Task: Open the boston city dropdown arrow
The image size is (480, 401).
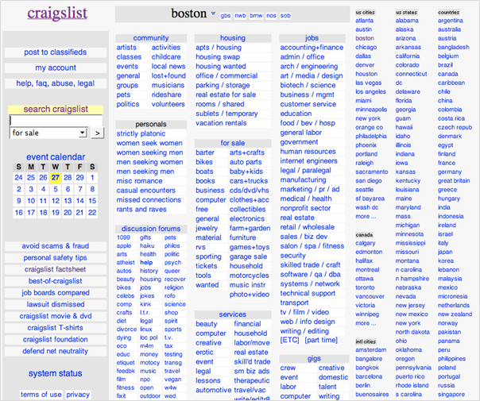Action: [x=213, y=13]
